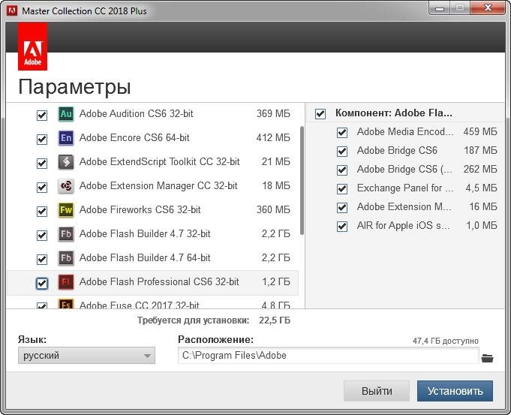
Task: Click the title bar Adobe app icon
Action: pyautogui.click(x=12, y=11)
